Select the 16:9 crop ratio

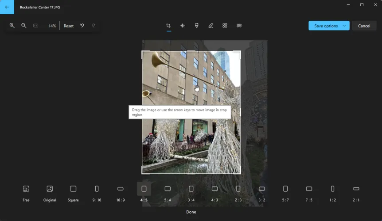pyautogui.click(x=120, y=193)
